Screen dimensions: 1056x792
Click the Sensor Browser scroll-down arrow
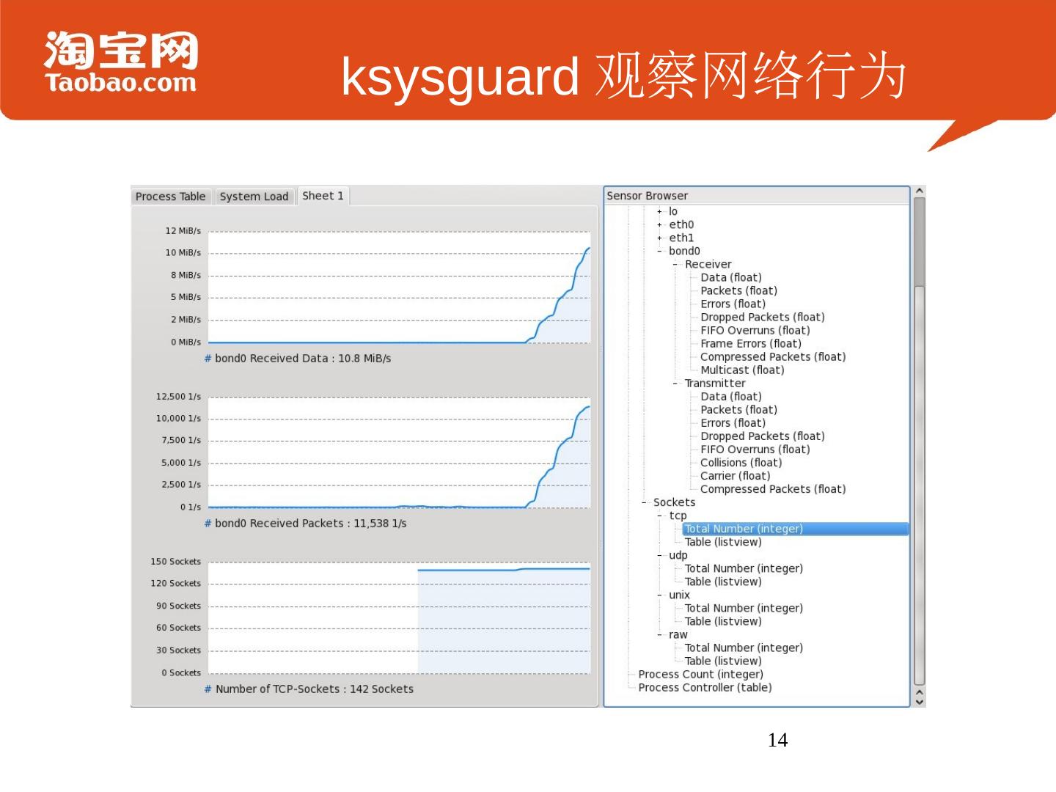pos(920,701)
